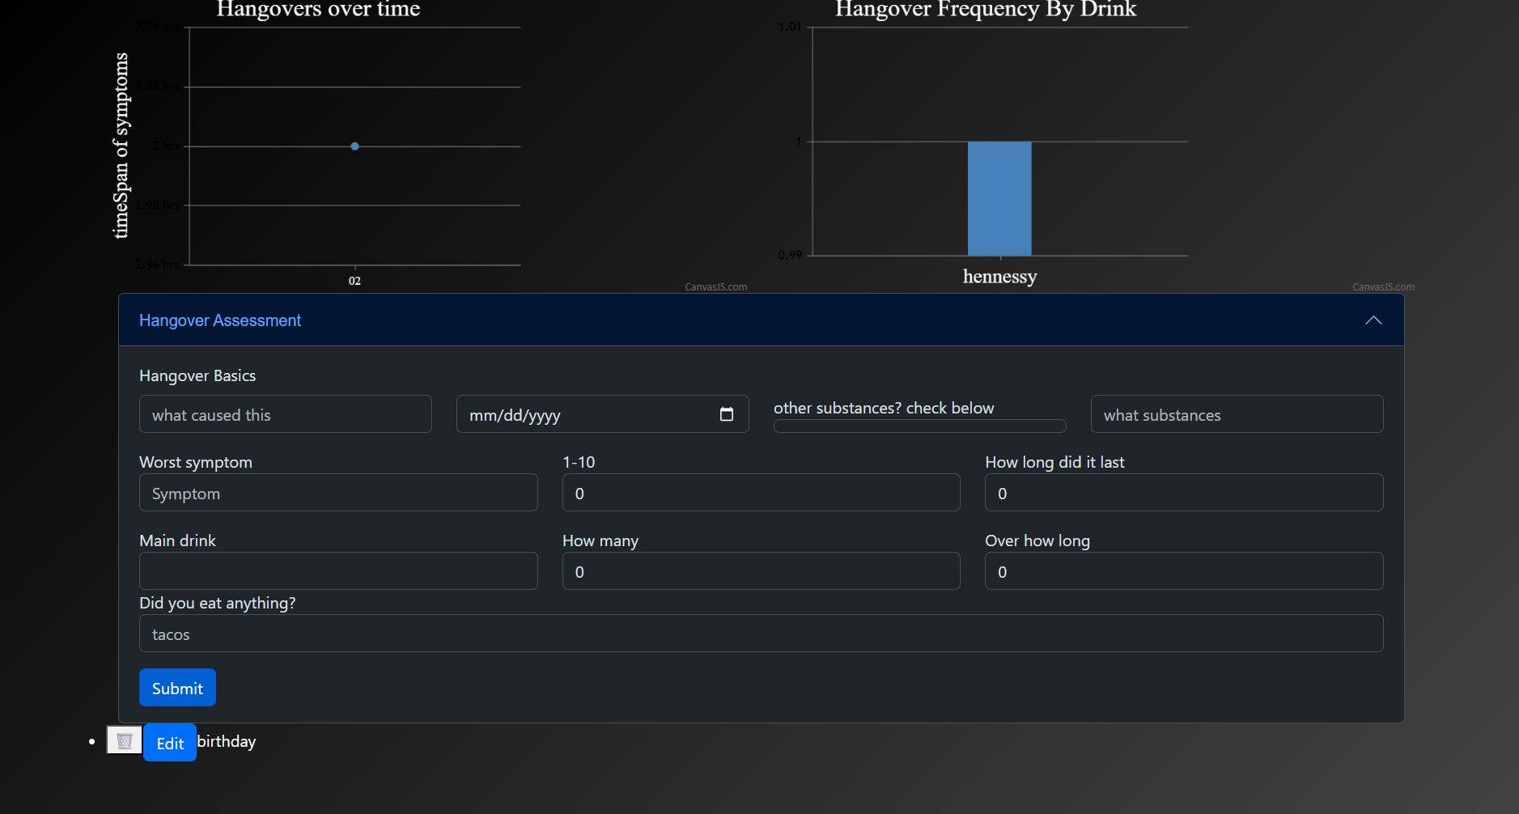The height and width of the screenshot is (814, 1519).
Task: Collapse the Hangover Assessment panel using chevron
Action: coord(1373,320)
